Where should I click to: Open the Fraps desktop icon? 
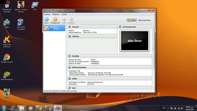(x=7, y=93)
